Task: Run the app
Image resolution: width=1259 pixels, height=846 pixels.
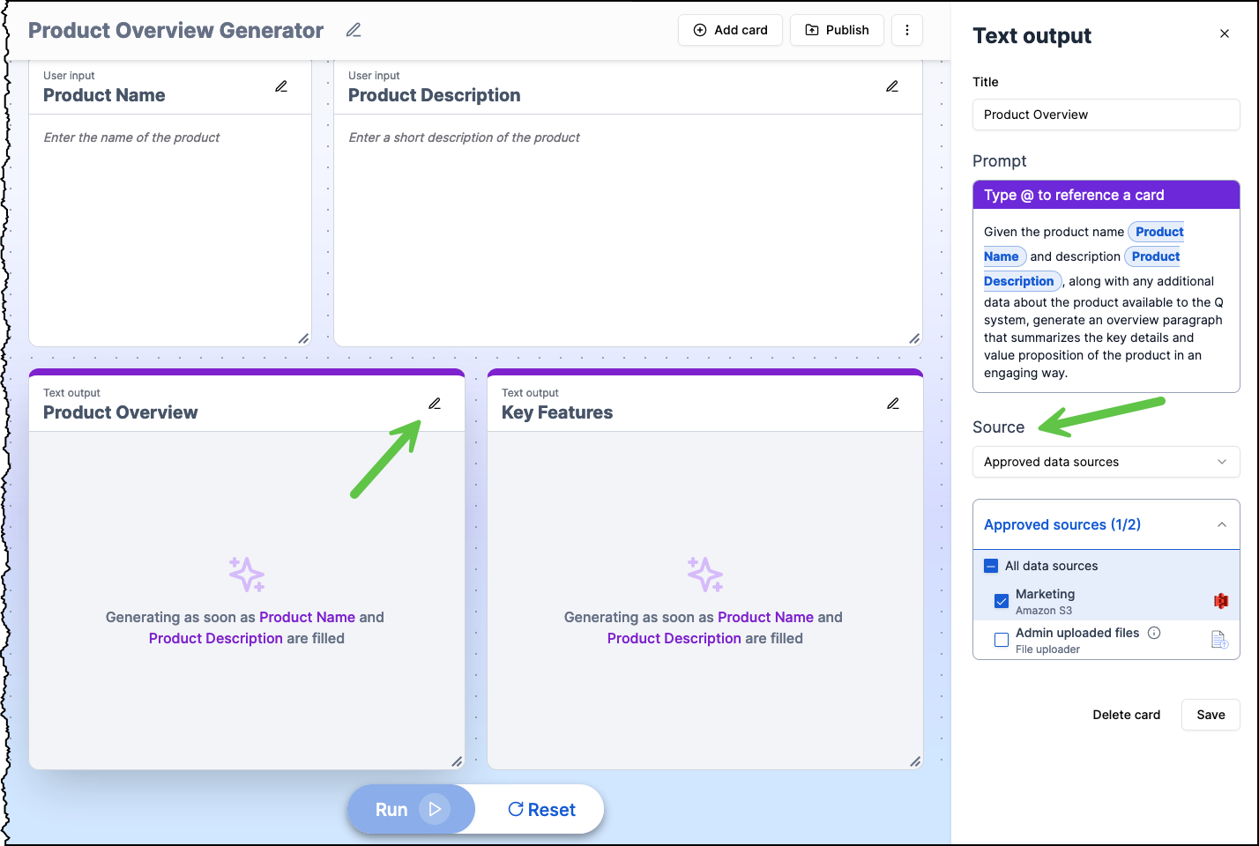Action: 412,809
